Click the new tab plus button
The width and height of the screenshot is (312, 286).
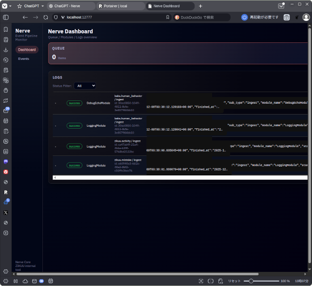[200, 6]
